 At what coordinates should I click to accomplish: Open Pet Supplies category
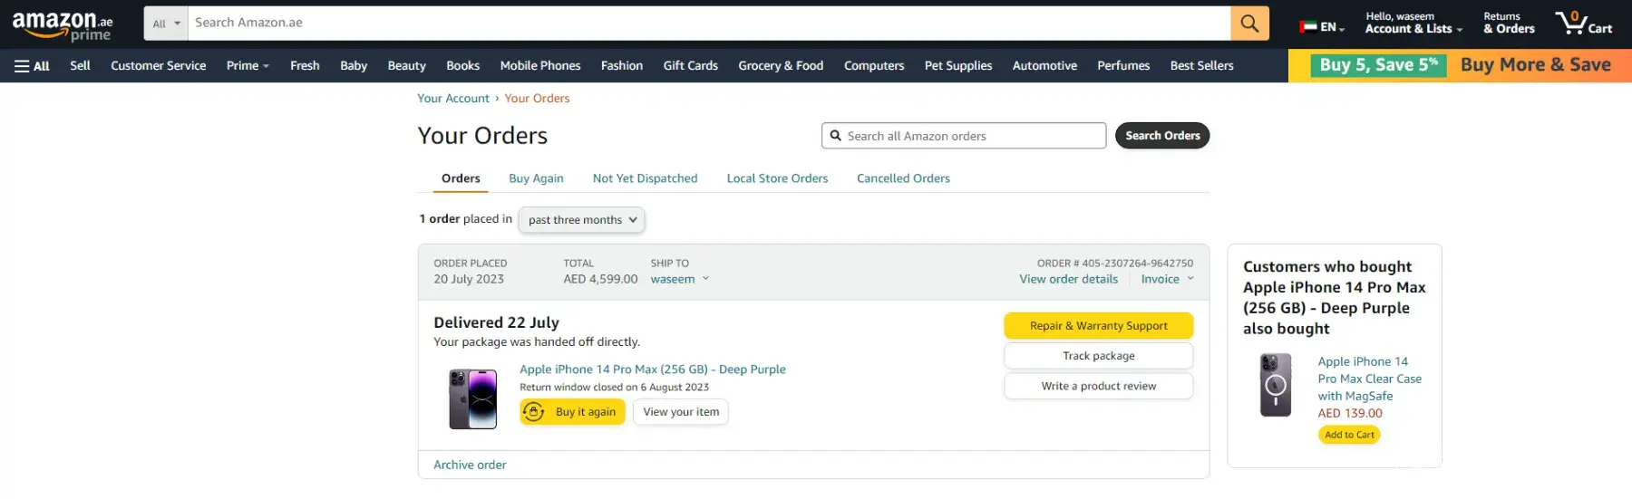[x=958, y=66]
